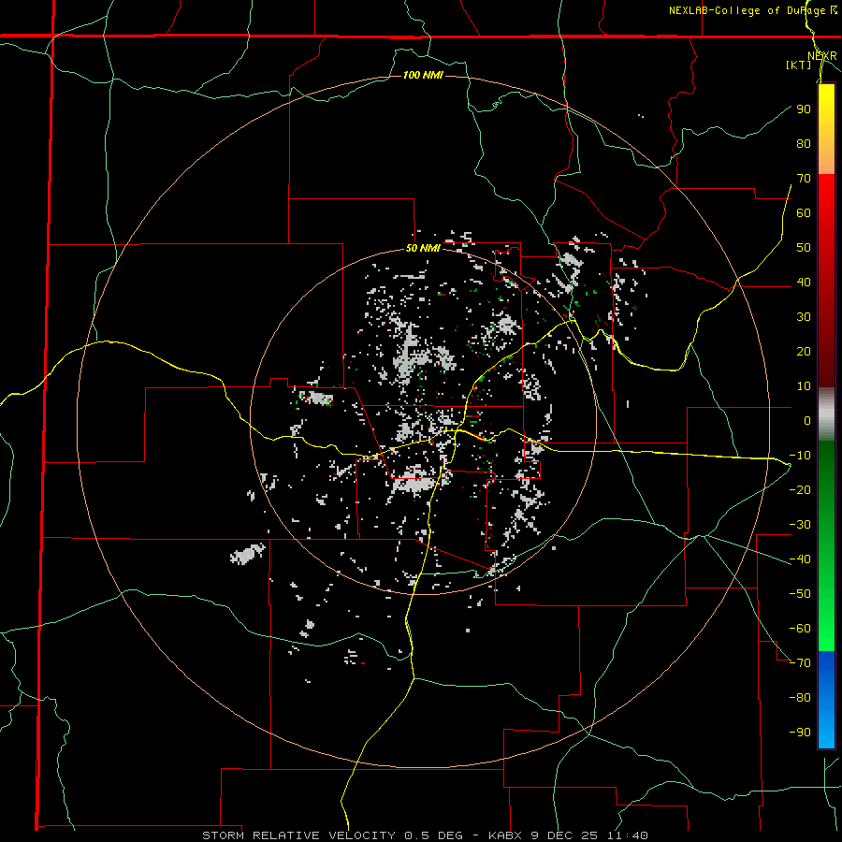
Task: Click the dark red 20 kt legend segment
Action: pyautogui.click(x=826, y=352)
